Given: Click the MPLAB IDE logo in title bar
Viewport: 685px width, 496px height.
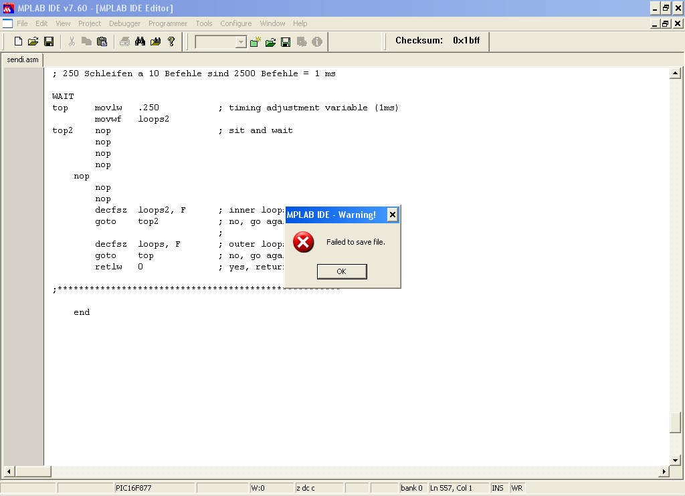Looking at the screenshot, I should [8, 8].
